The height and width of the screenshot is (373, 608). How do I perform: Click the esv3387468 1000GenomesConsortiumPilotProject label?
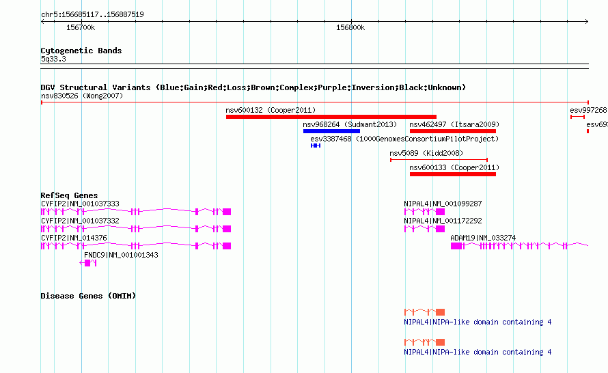tap(404, 139)
